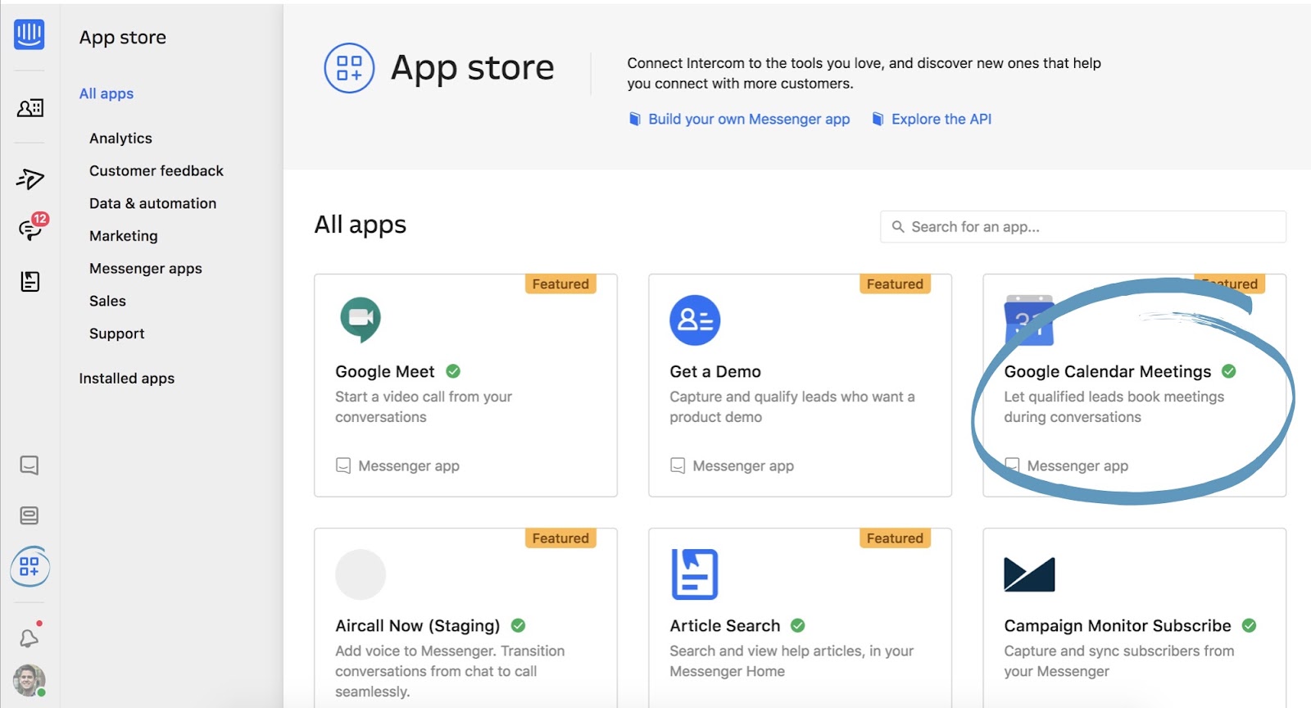Open the Outbound paper plane icon

(29, 179)
